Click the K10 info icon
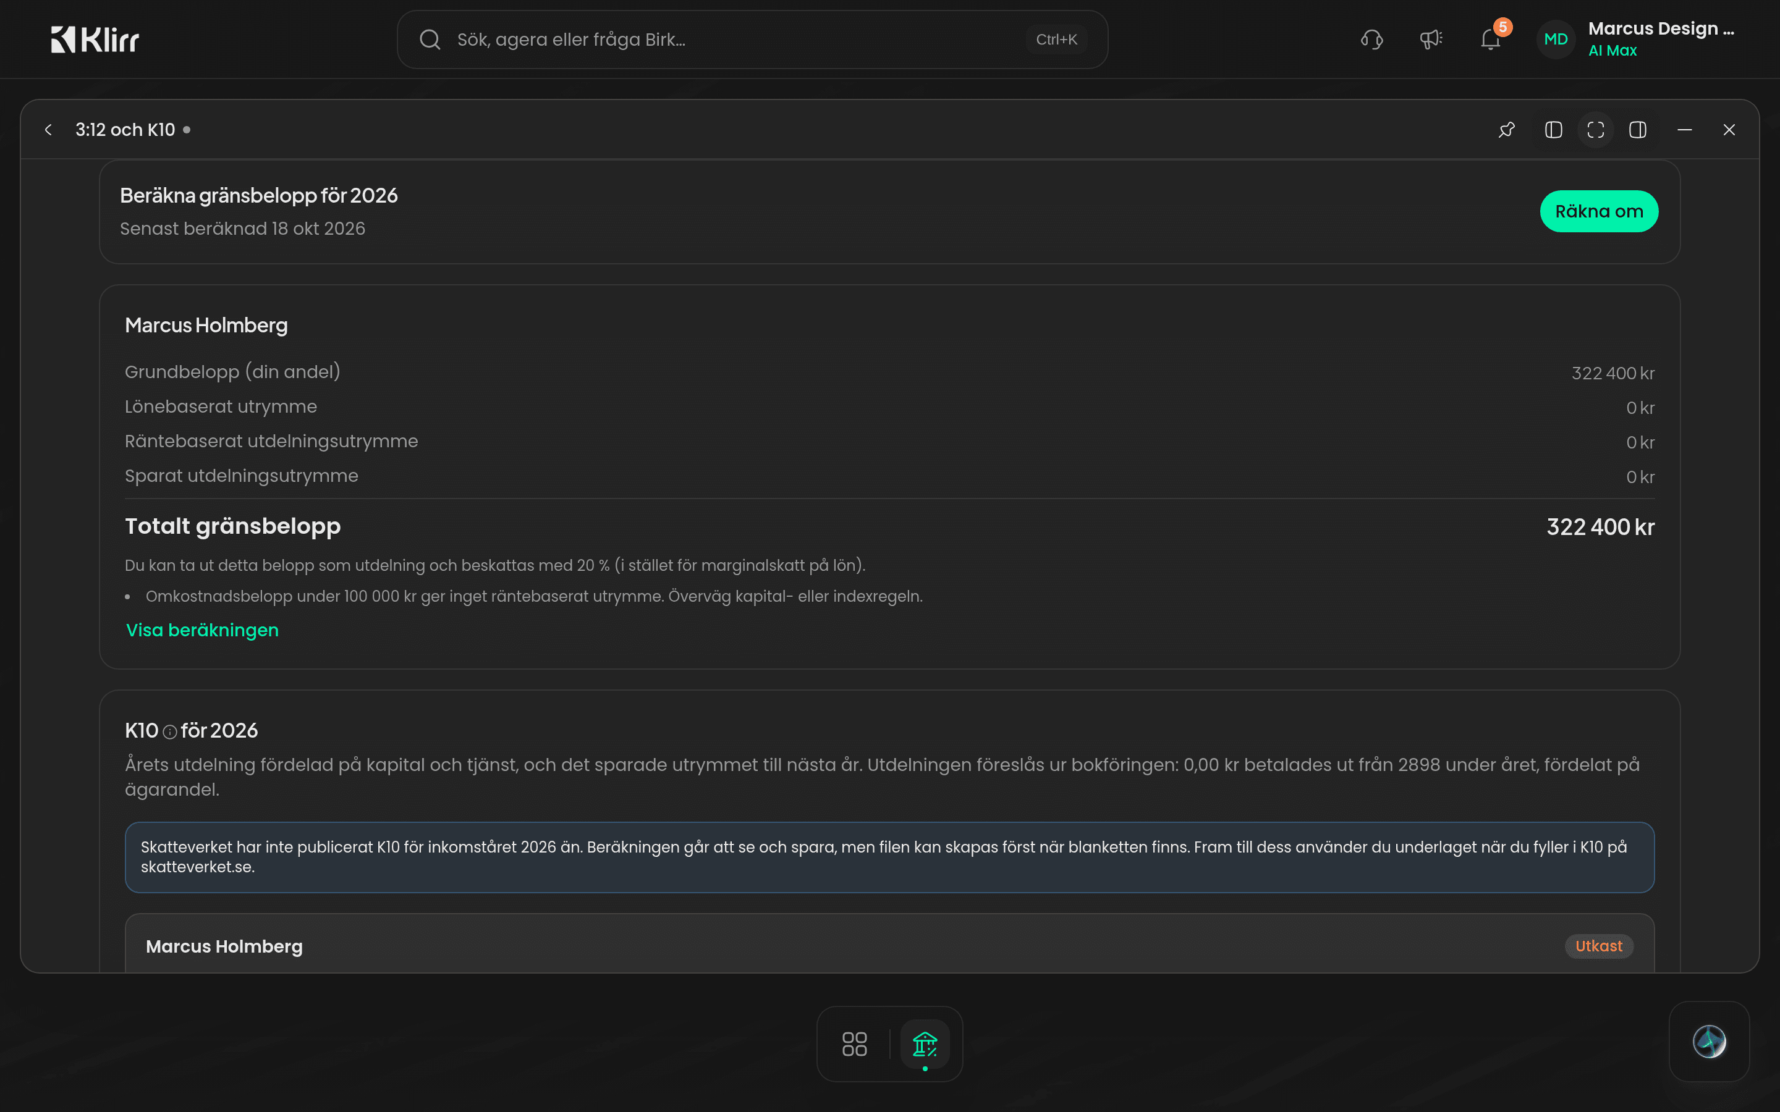 coord(170,732)
